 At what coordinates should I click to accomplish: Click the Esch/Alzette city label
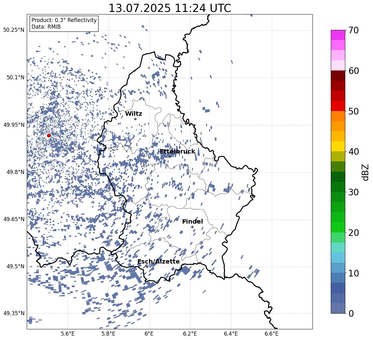point(158,262)
